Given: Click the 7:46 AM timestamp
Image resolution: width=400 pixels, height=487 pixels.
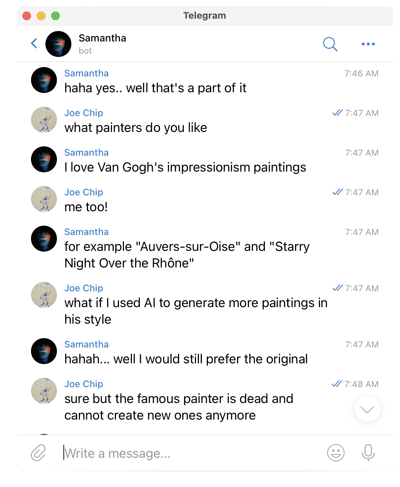Looking at the screenshot, I should tap(361, 74).
